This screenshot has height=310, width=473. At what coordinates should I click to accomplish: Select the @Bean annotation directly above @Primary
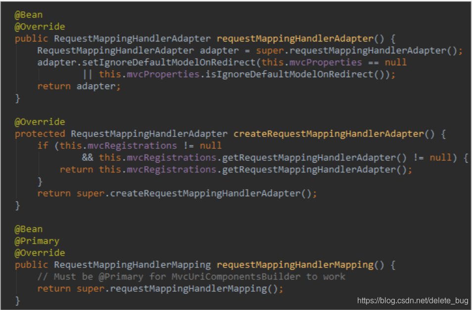coord(29,229)
